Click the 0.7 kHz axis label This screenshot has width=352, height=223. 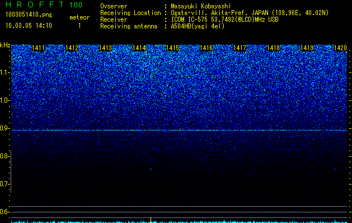click(x=4, y=184)
